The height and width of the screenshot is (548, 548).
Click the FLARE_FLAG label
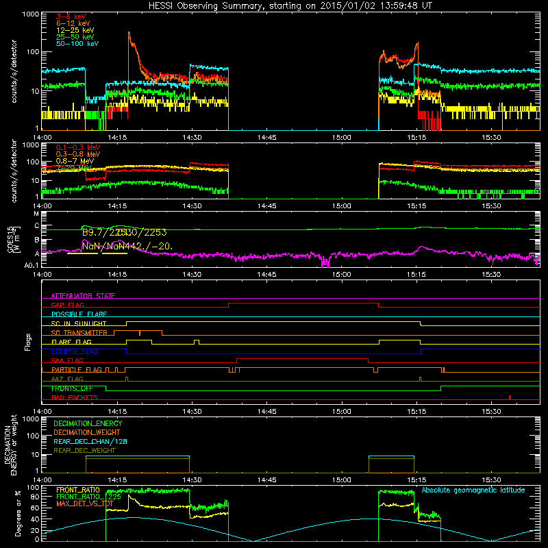point(71,342)
